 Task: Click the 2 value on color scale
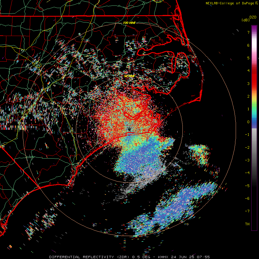pyautogui.click(x=248, y=96)
